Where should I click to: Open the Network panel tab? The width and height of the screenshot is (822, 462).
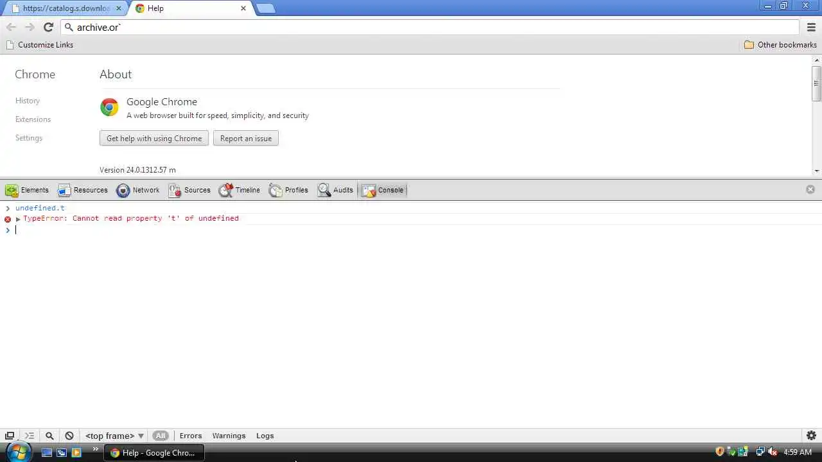[x=138, y=190]
